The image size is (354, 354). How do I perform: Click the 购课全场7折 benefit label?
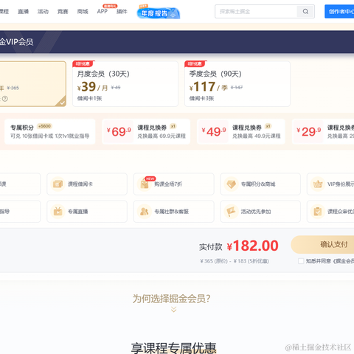point(168,184)
